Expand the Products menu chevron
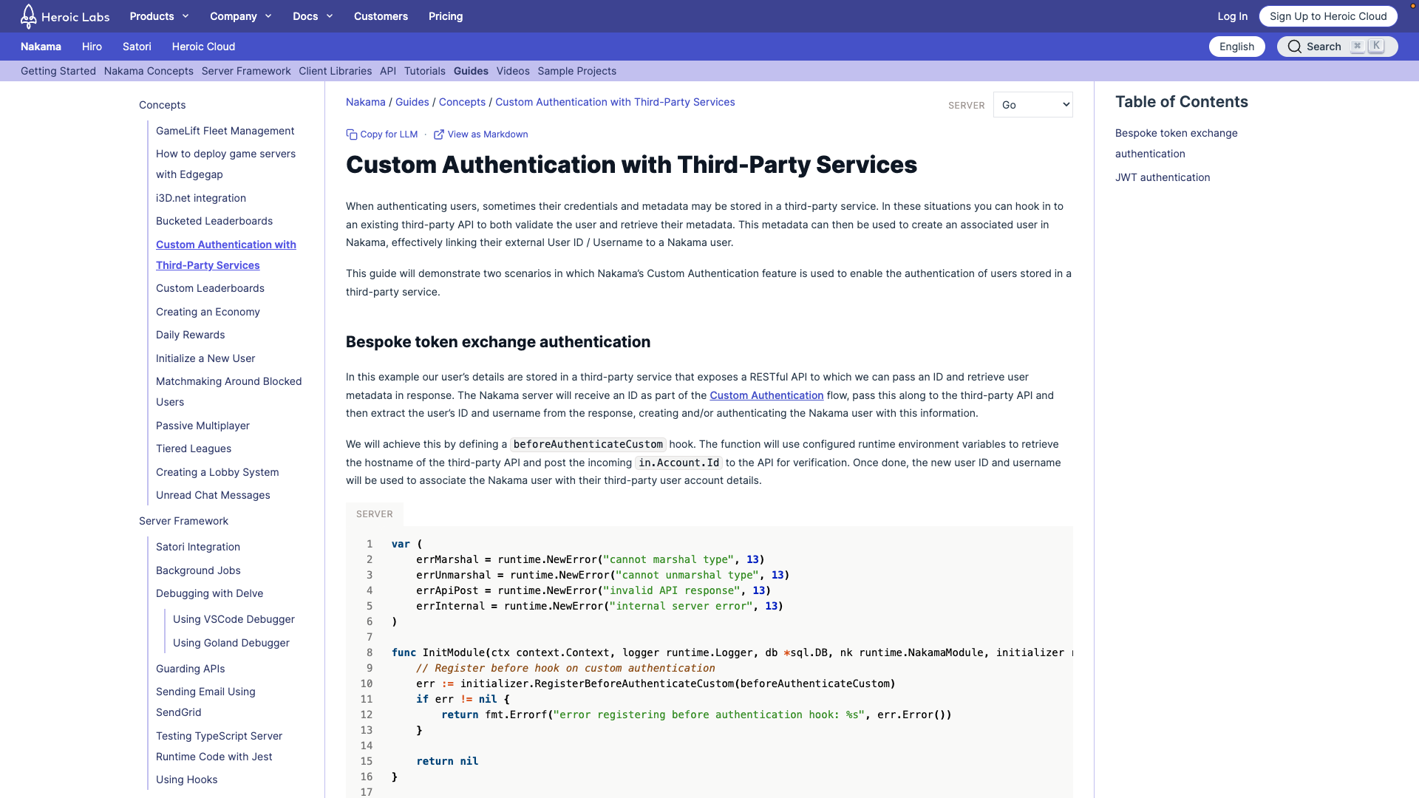 point(186,16)
